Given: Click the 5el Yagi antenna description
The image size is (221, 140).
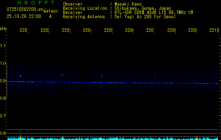Looking at the screenshot, I should pos(145,16).
